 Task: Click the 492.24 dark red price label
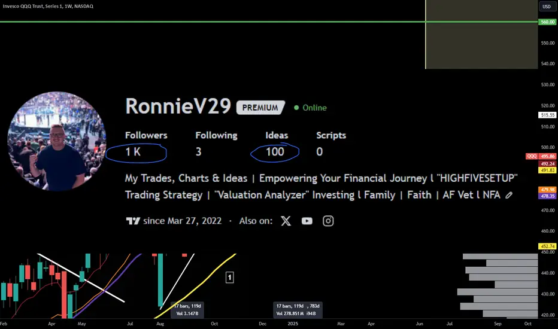[x=547, y=164]
